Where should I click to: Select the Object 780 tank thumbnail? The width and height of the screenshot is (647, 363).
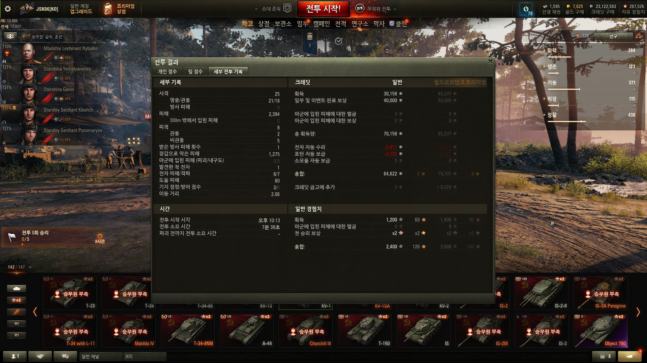600,331
